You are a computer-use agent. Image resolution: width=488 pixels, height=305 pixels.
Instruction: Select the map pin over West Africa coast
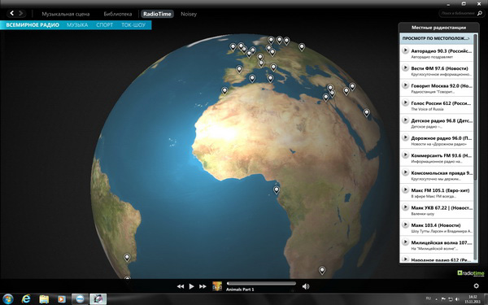click(276, 190)
